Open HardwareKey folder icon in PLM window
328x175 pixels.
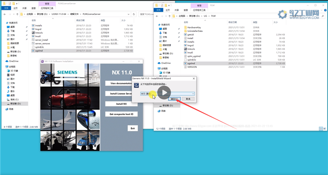[x=185, y=28]
